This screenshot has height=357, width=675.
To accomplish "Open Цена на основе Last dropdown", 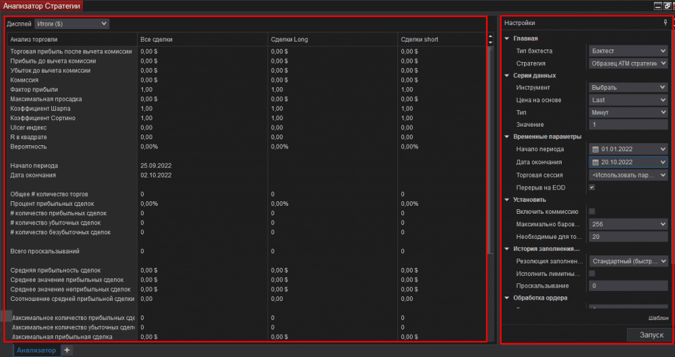I will 628,100.
